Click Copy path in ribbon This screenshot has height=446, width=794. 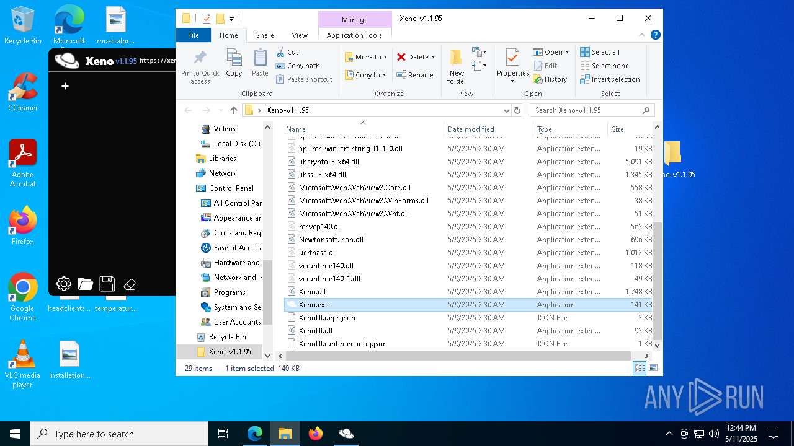coord(298,66)
